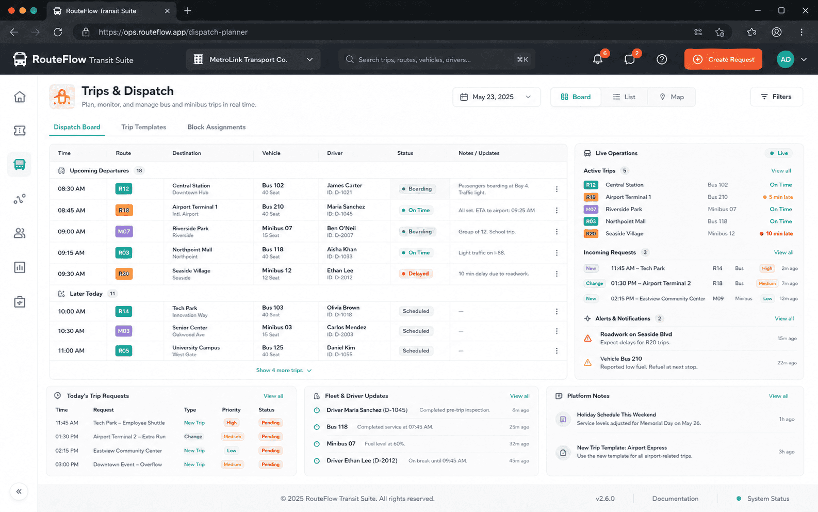The width and height of the screenshot is (818, 512).
Task: Click the M07 route badge in dispatch table
Action: click(124, 232)
